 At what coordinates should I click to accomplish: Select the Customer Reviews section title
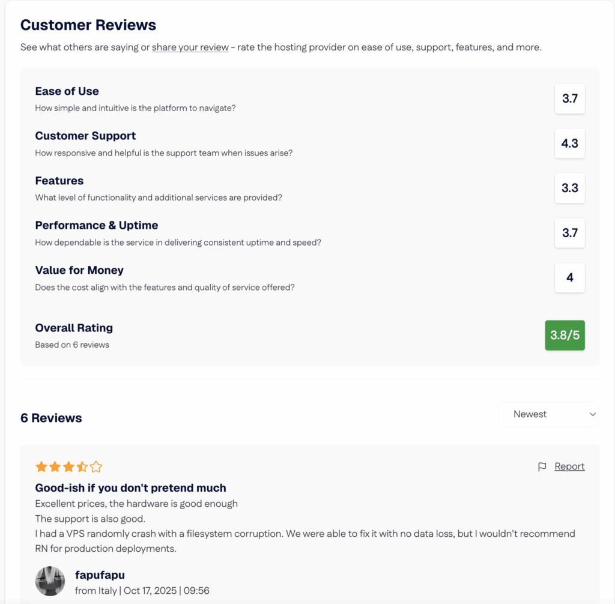point(88,25)
